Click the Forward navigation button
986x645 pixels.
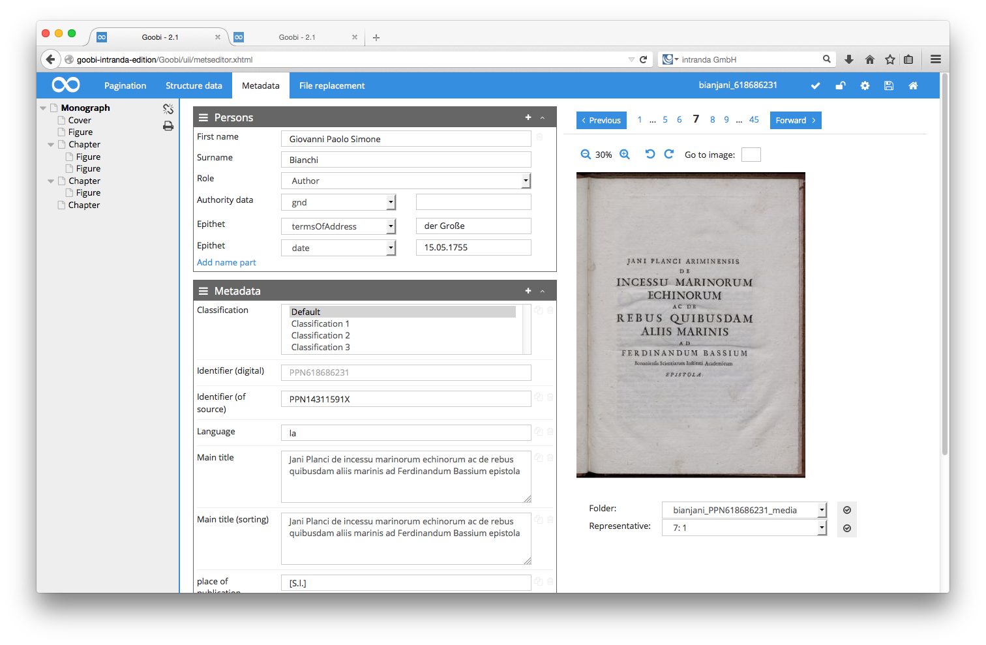coord(796,120)
